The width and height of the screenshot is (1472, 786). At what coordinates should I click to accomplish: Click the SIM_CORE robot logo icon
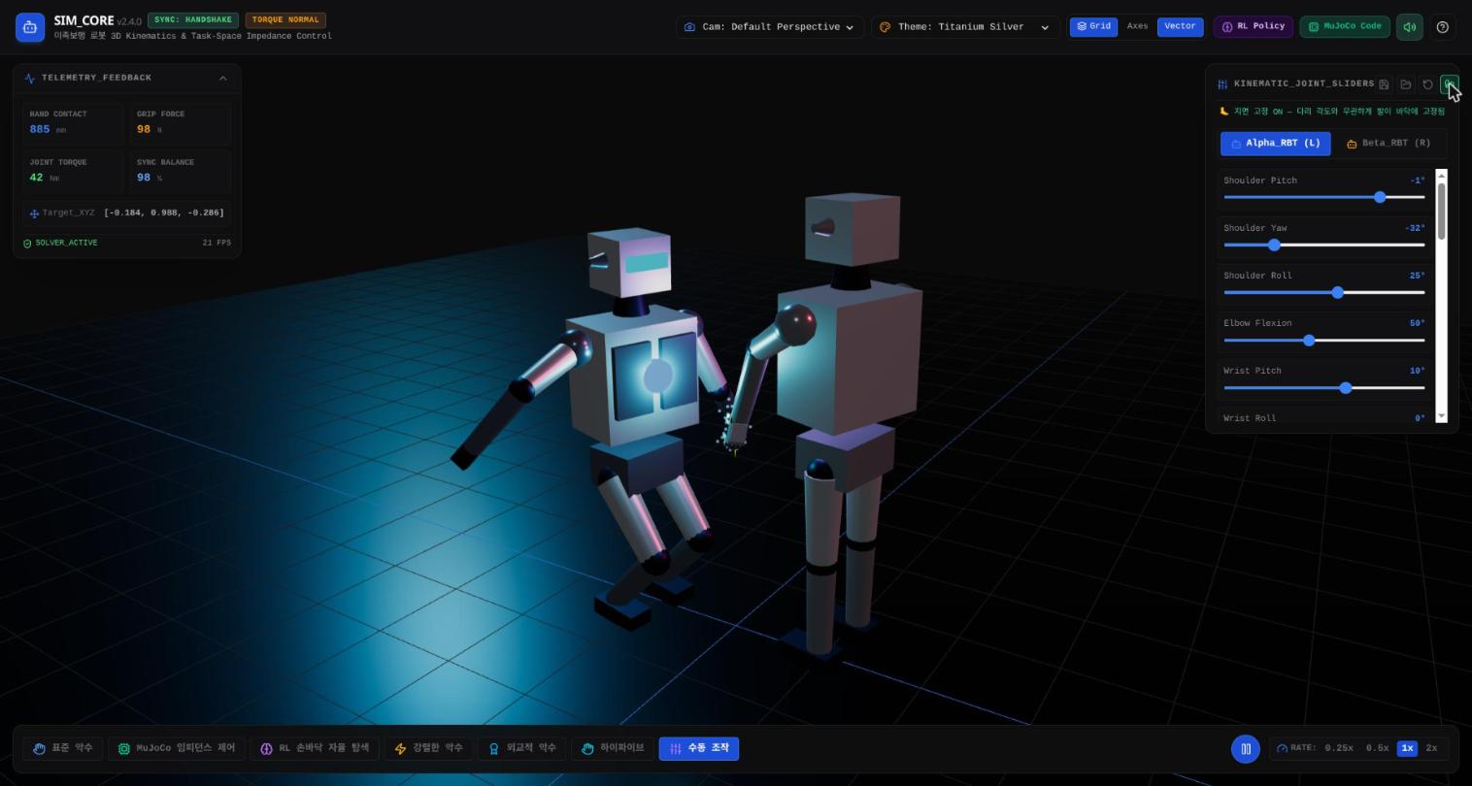coord(30,27)
